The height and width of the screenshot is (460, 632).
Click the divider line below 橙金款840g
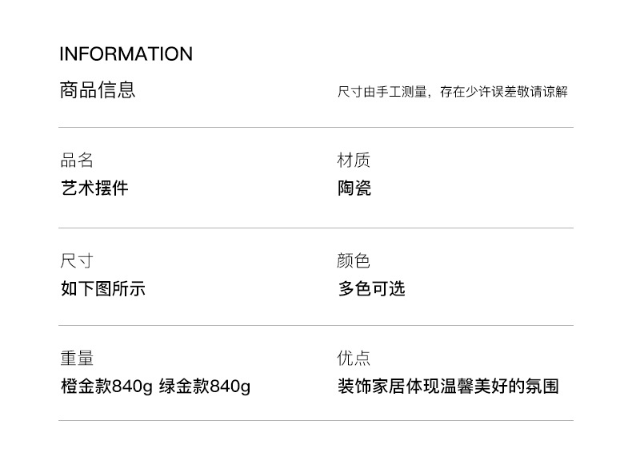(x=316, y=420)
